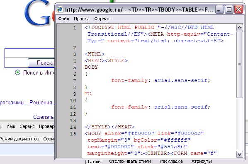
Task: Click the text="#000000" attribute
Action: click(x=111, y=147)
